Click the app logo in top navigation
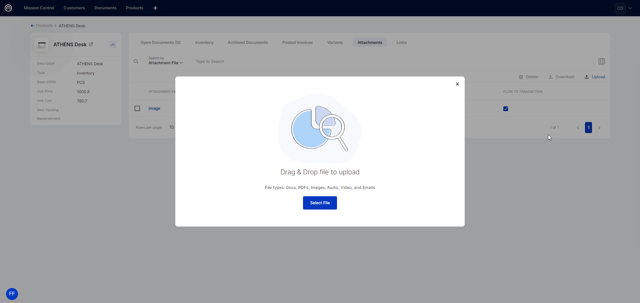Image resolution: width=640 pixels, height=303 pixels. point(8,8)
